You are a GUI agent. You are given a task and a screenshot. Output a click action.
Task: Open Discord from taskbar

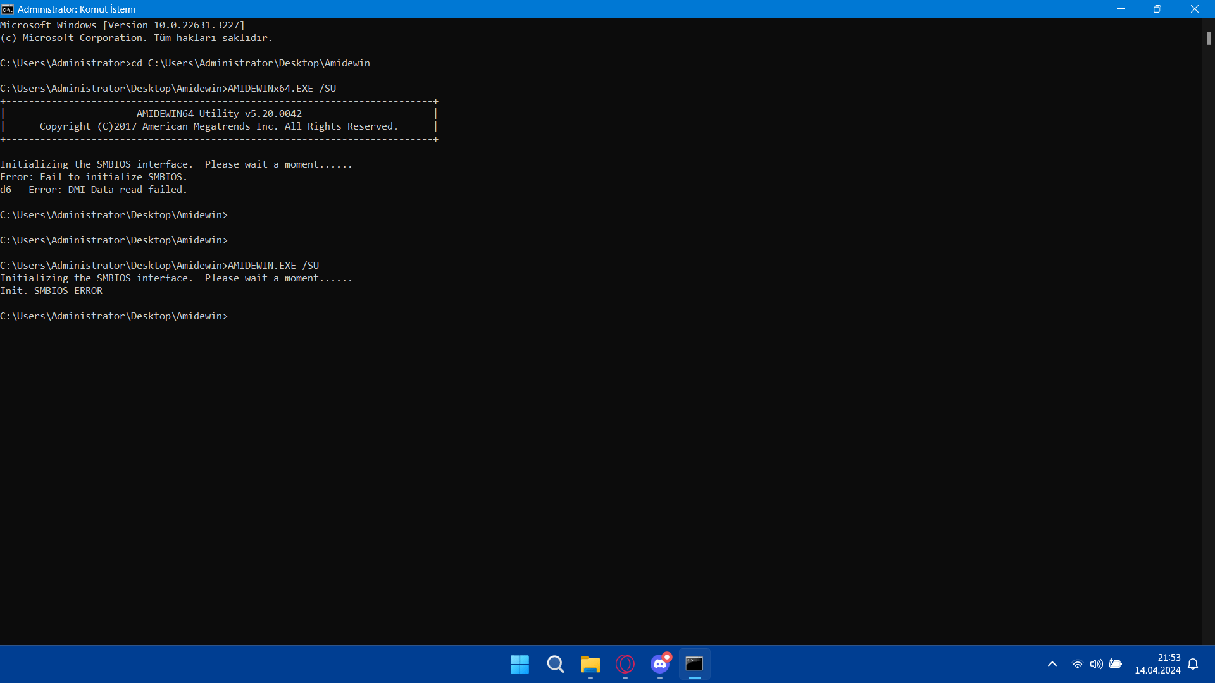pyautogui.click(x=660, y=664)
